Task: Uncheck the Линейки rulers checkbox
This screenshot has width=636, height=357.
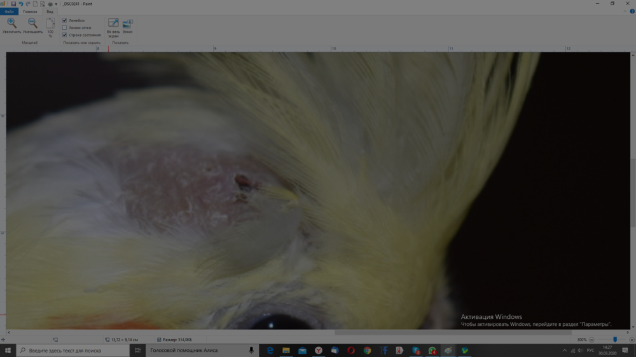Action: pos(65,20)
